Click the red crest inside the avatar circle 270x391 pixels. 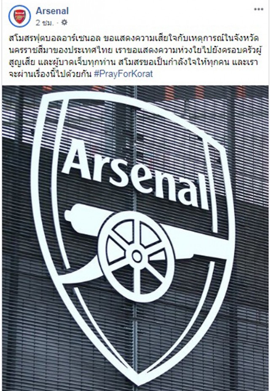click(20, 17)
